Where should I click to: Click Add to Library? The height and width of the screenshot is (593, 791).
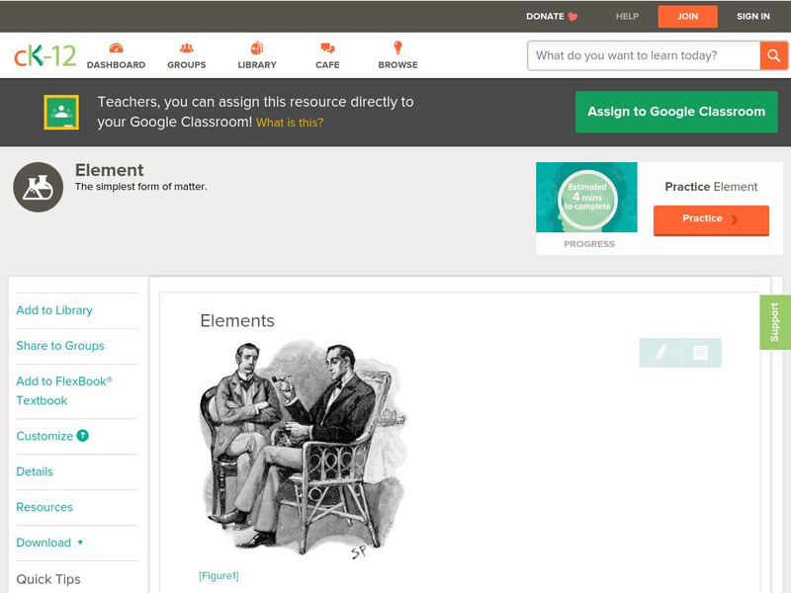point(54,310)
